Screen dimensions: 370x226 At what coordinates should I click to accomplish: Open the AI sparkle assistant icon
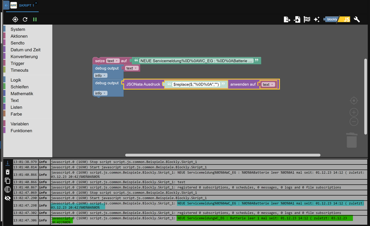point(316,19)
